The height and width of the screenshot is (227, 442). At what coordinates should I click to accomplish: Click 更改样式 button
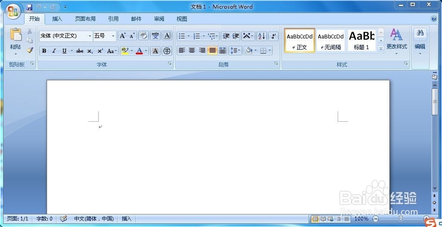click(x=396, y=42)
